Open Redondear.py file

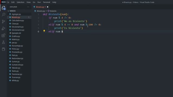point(17,58)
